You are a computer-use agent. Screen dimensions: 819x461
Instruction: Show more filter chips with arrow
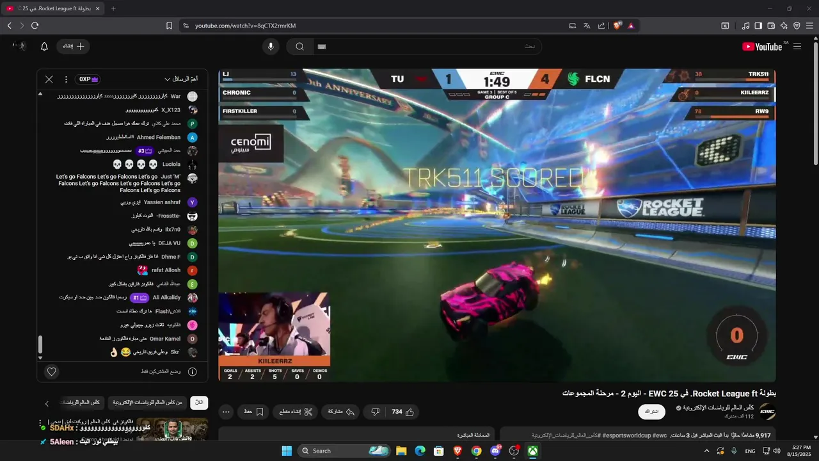tap(47, 403)
